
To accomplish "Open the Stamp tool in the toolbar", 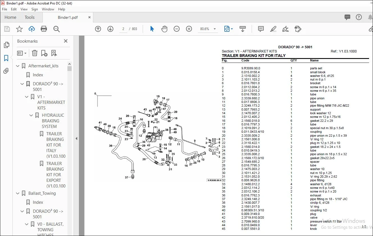I will click(x=298, y=29).
